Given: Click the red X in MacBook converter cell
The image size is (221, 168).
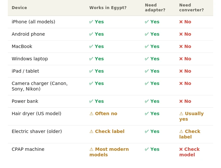Looking at the screenshot, I should pos(181,46).
